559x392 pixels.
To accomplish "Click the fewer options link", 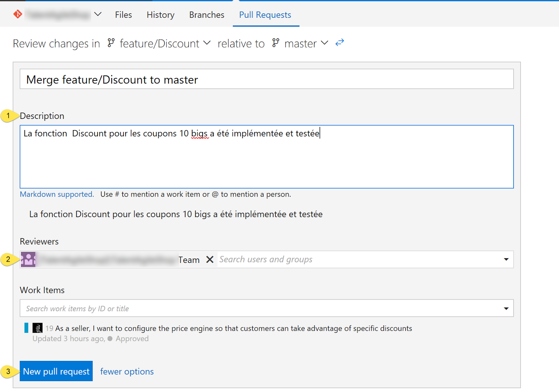I will [x=127, y=371].
